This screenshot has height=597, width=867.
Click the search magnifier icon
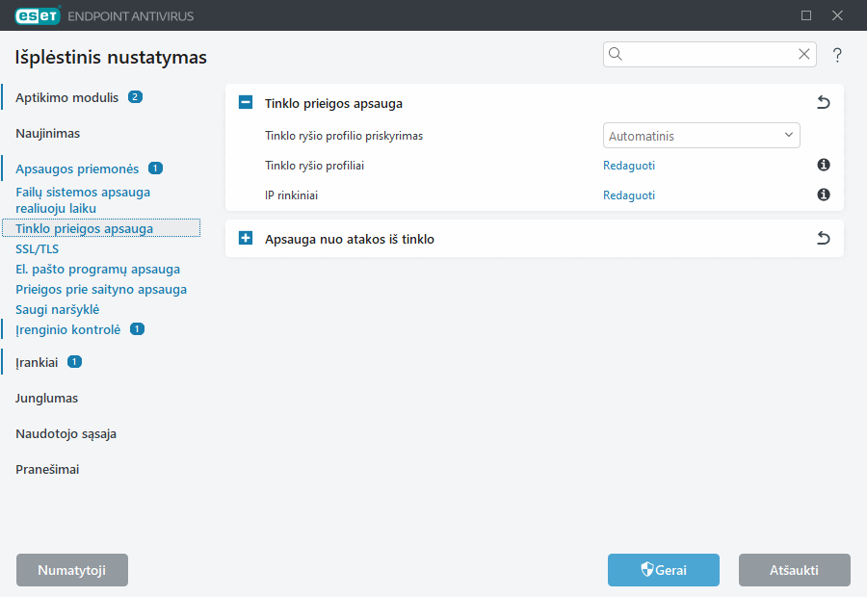(x=616, y=54)
